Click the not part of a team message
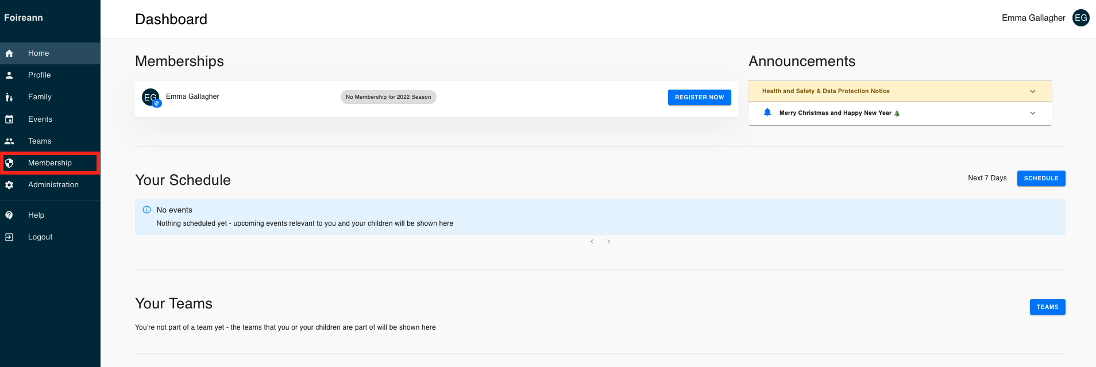The image size is (1096, 367). [285, 327]
